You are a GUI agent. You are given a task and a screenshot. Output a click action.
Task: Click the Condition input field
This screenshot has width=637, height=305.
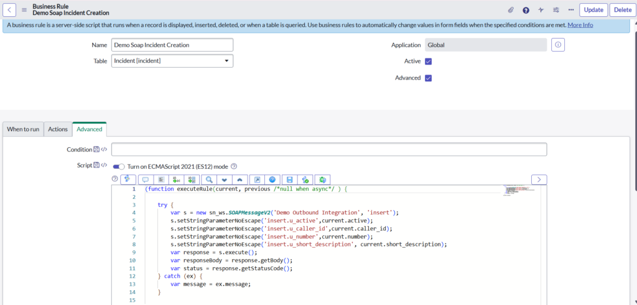329,150
